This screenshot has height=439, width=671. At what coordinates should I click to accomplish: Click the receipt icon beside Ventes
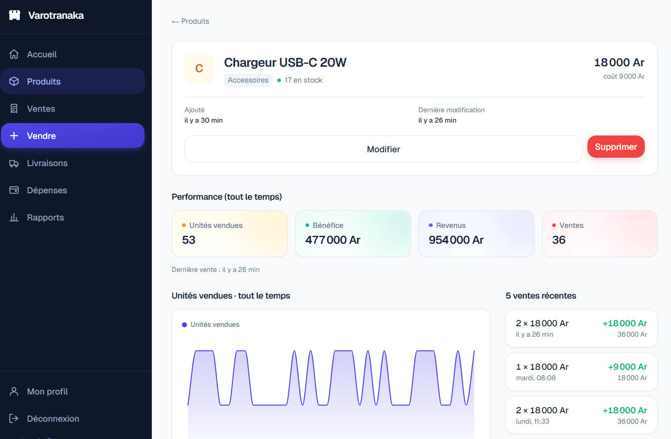(x=14, y=109)
